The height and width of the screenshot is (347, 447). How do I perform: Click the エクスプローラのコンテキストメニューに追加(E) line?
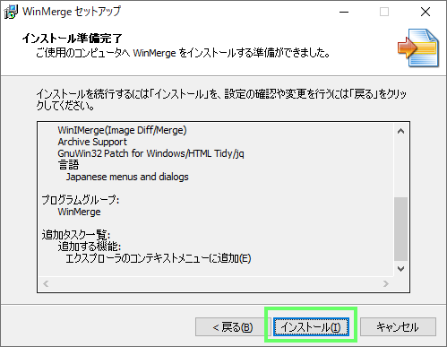coord(159,258)
